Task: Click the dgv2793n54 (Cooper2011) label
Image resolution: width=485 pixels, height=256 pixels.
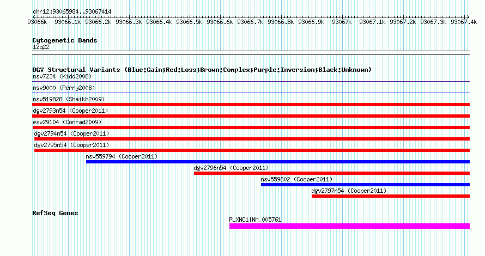Action: tap(70, 111)
